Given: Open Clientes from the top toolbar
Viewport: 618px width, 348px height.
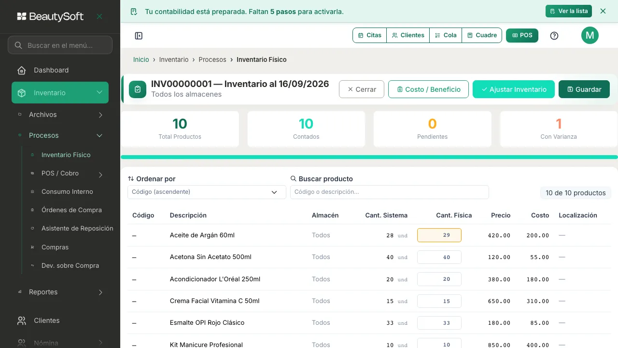Looking at the screenshot, I should pos(408,35).
